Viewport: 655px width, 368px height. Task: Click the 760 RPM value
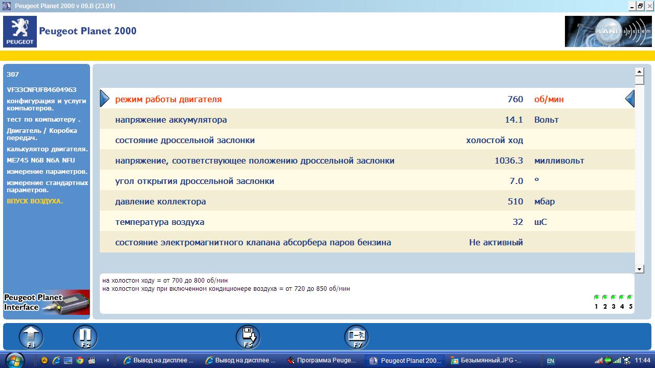[x=515, y=99]
